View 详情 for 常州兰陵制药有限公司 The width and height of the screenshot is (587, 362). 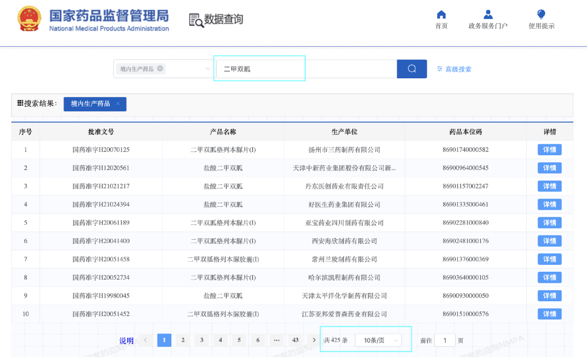[549, 259]
